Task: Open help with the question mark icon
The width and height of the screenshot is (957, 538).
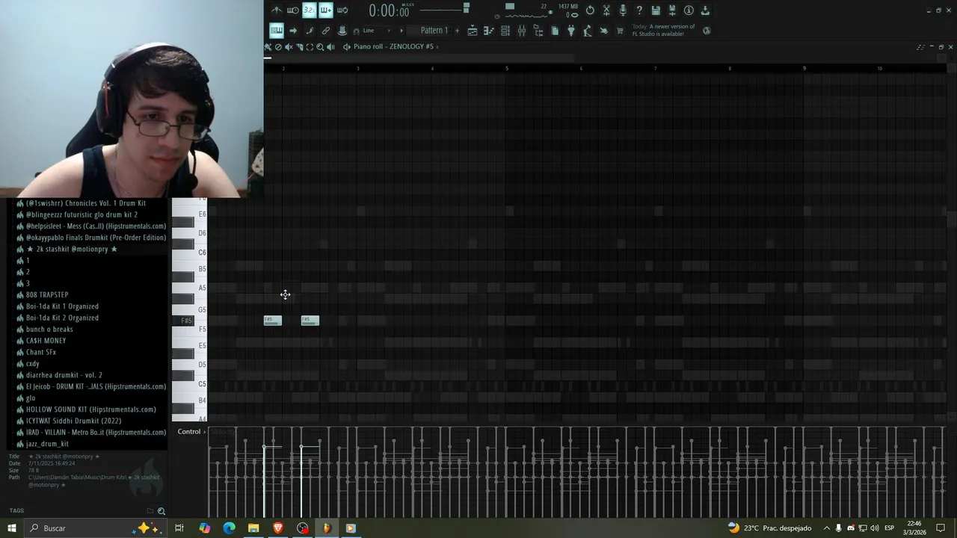Action: [x=639, y=10]
